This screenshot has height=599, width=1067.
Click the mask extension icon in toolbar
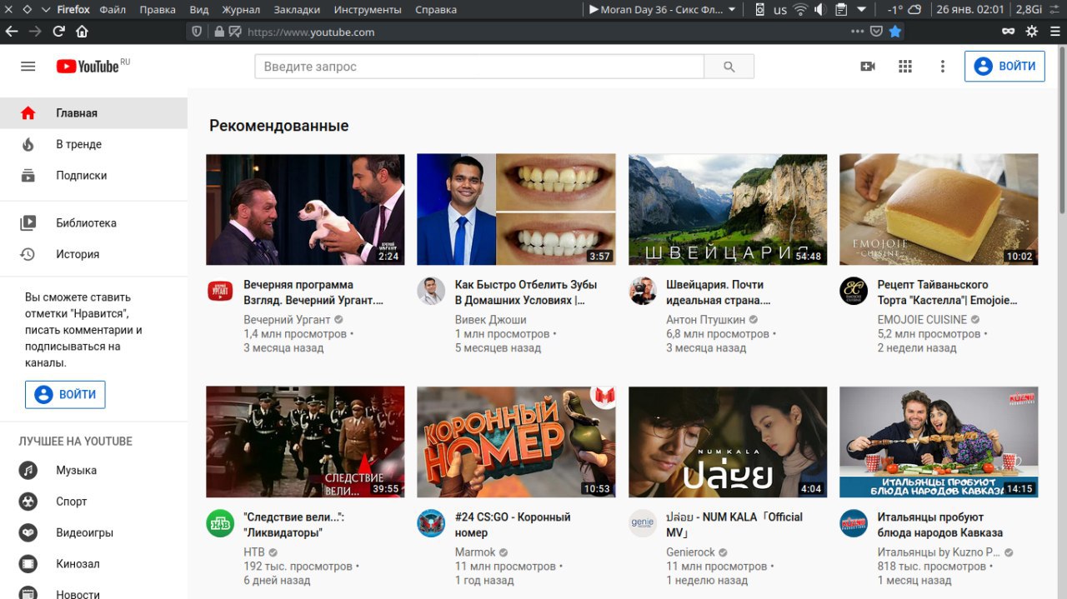(1009, 32)
